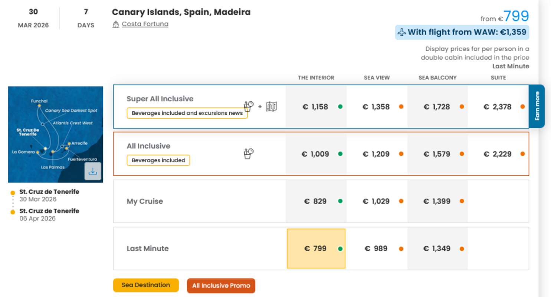Click green availability dot next to € 799
The width and height of the screenshot is (551, 297).
[x=340, y=249]
